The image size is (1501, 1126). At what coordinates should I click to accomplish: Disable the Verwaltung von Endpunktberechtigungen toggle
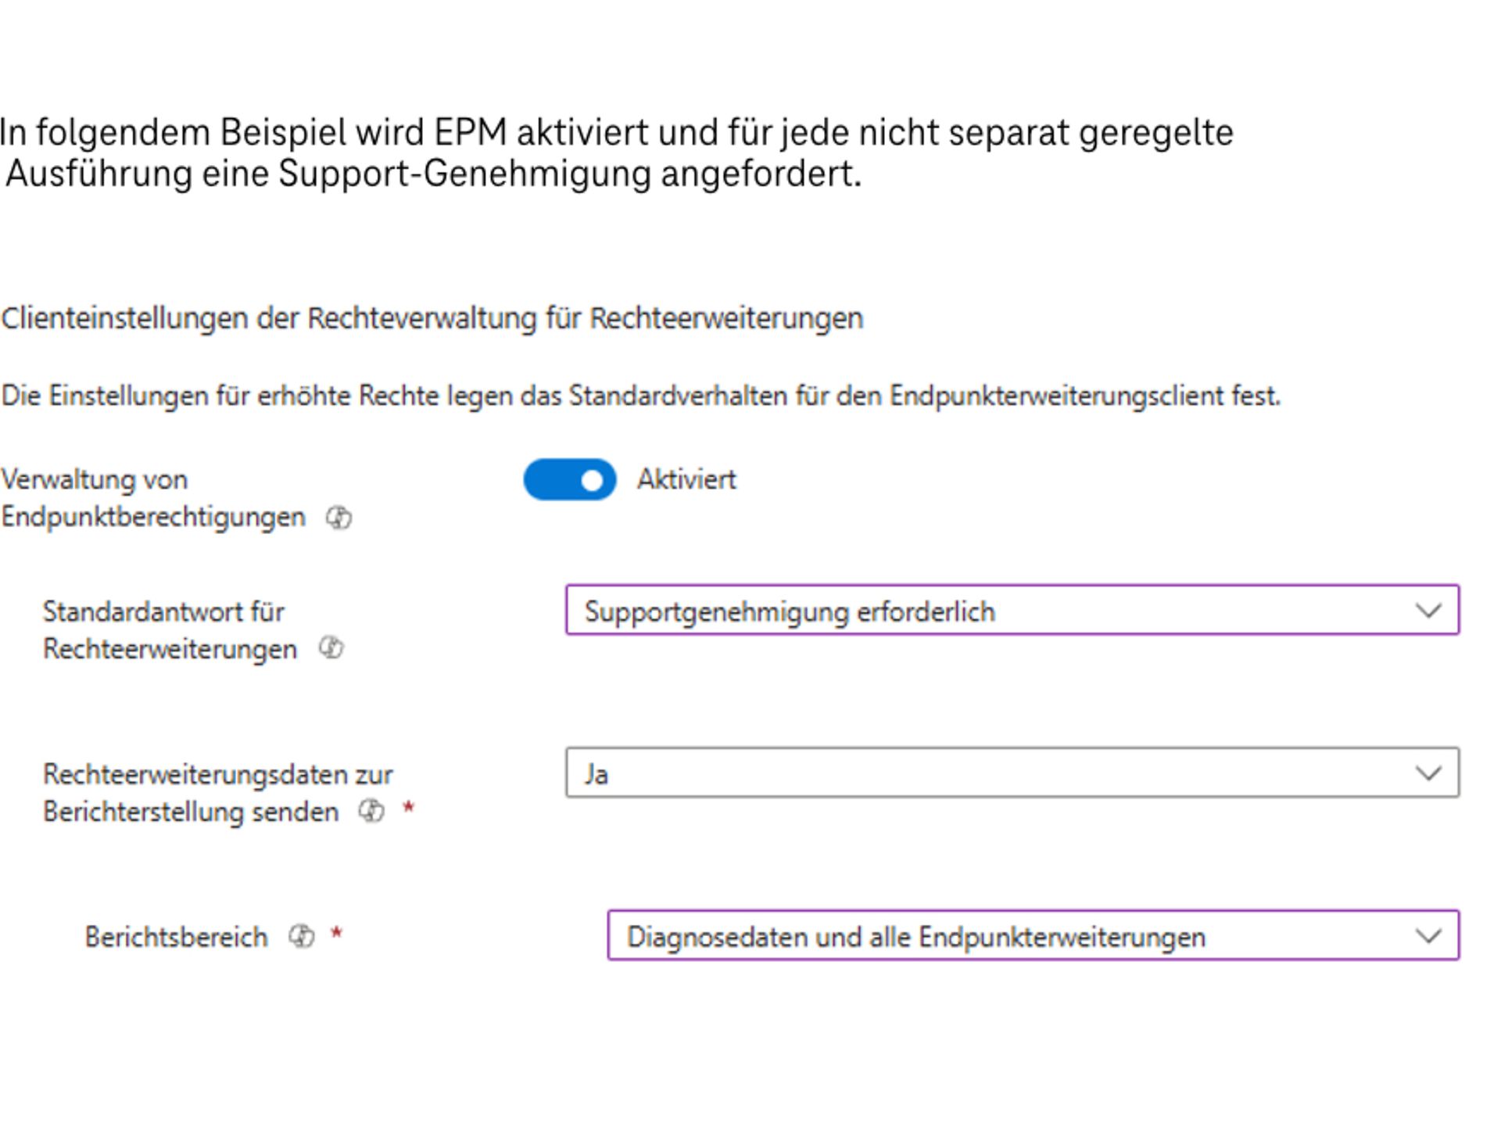pos(571,479)
